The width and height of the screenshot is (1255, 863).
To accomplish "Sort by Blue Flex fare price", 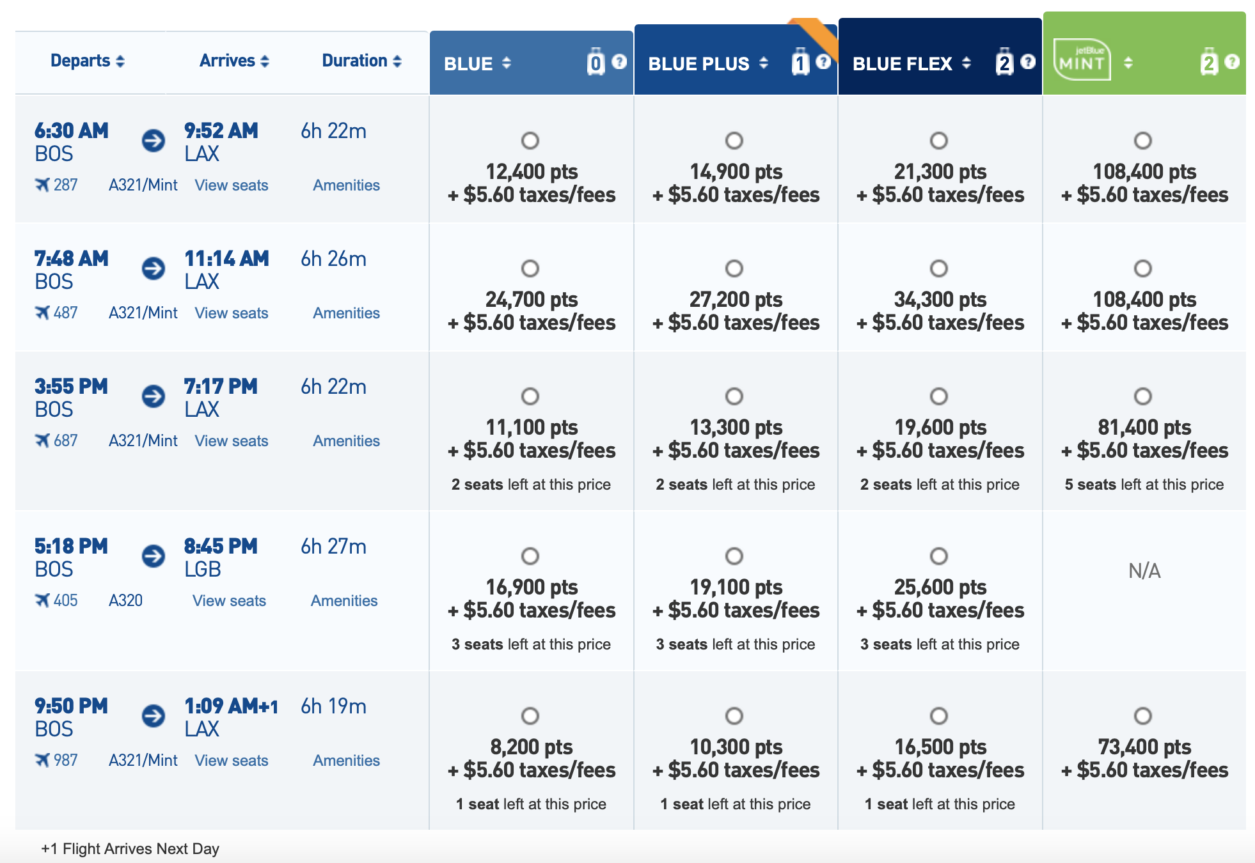I will [x=912, y=63].
